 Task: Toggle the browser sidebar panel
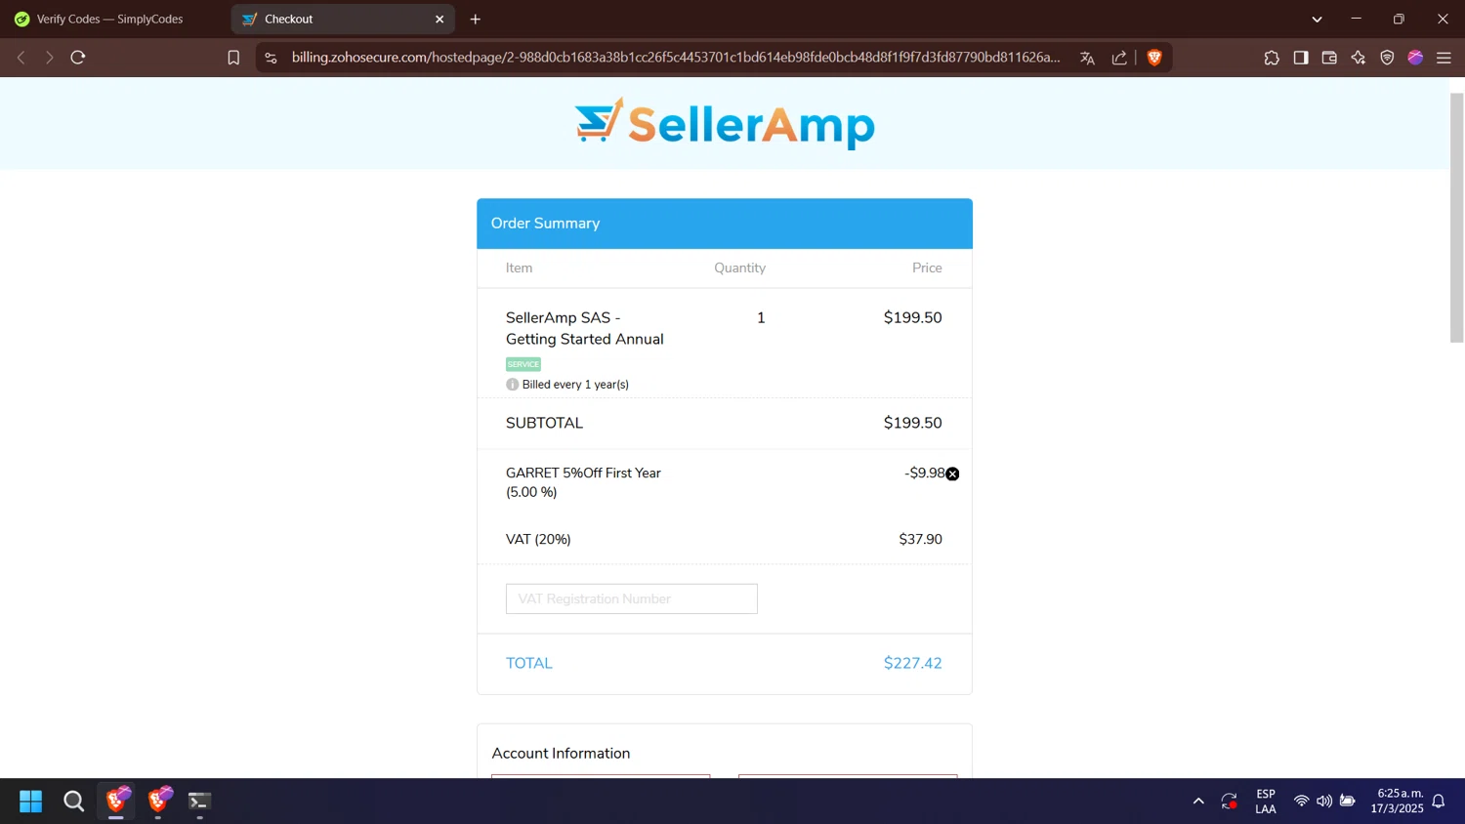(x=1301, y=58)
